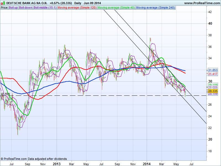The height and width of the screenshot is (166, 221).
Task: Click the ProRealTime.com copyright notice
Action: click(x=34, y=159)
